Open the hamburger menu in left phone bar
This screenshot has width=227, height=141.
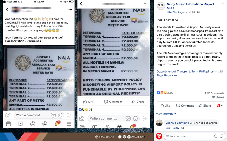69,124
